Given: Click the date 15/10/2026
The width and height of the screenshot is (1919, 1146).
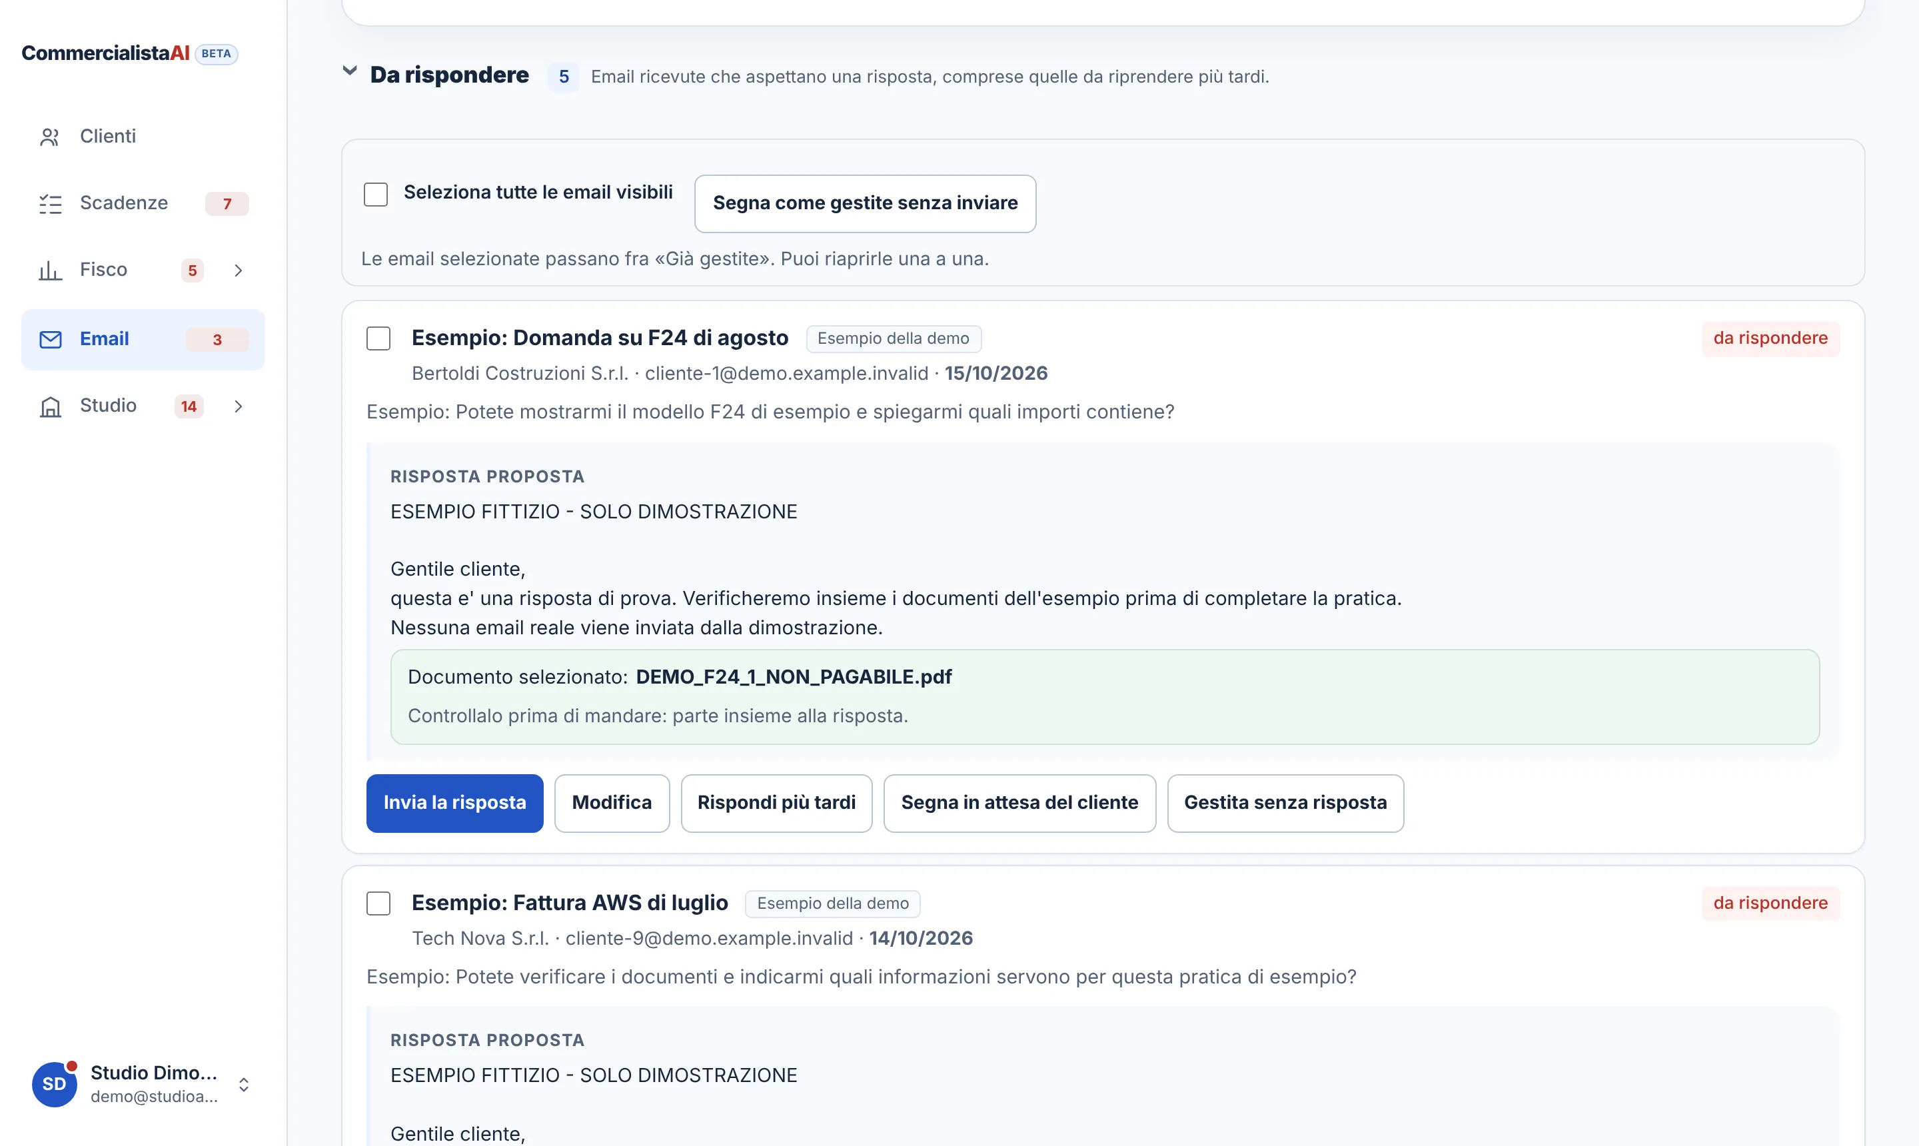Looking at the screenshot, I should [996, 373].
